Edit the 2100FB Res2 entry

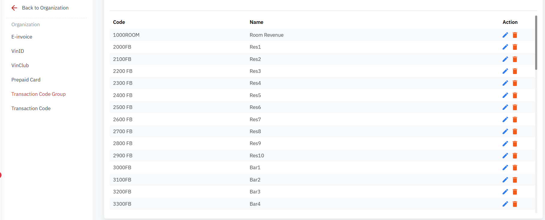click(x=505, y=59)
